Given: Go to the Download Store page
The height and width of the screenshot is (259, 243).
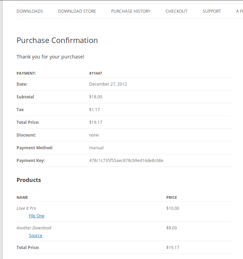Looking at the screenshot, I should [77, 11].
